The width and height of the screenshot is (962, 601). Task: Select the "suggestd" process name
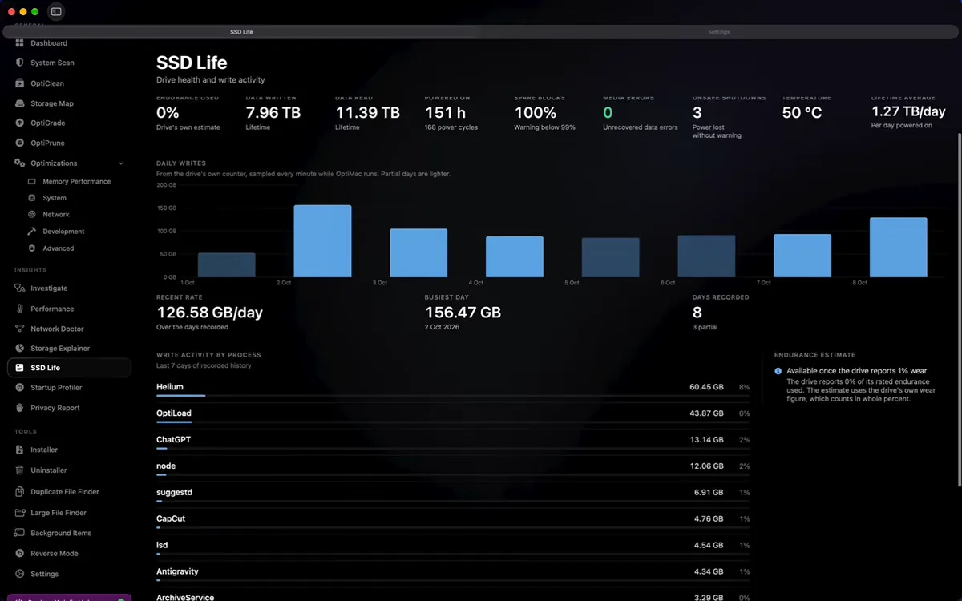click(174, 493)
